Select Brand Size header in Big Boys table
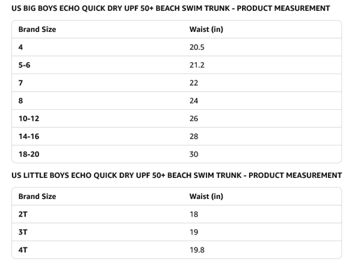The height and width of the screenshot is (266, 354). point(37,30)
